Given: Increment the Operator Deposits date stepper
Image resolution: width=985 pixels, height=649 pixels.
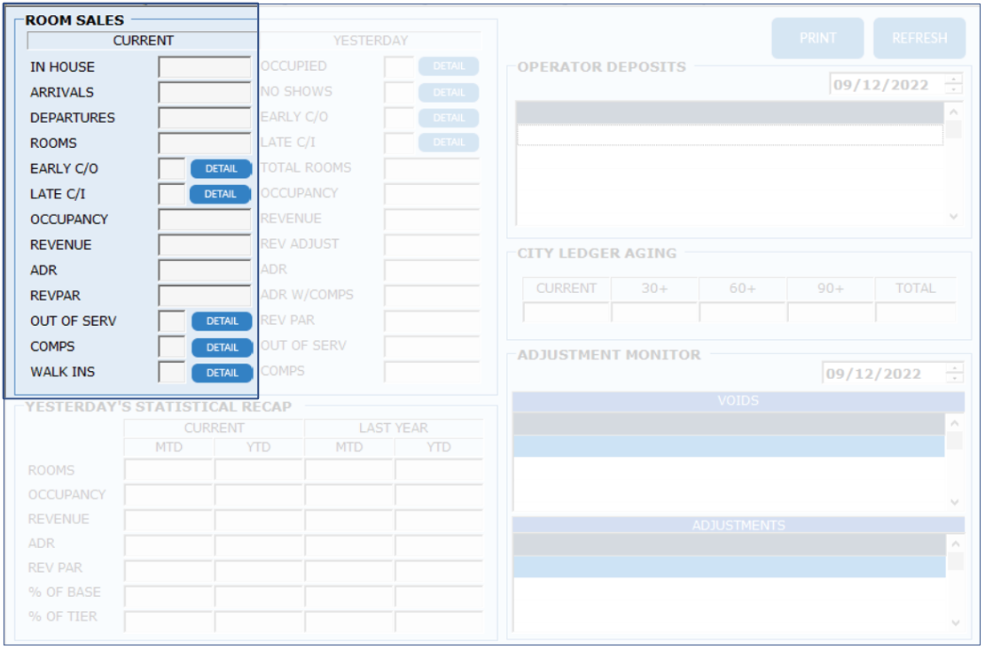Looking at the screenshot, I should point(954,80).
